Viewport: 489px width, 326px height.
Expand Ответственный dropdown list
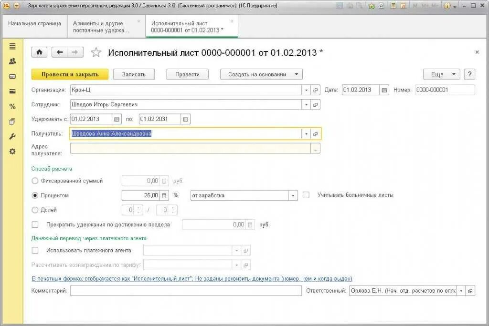point(461,291)
